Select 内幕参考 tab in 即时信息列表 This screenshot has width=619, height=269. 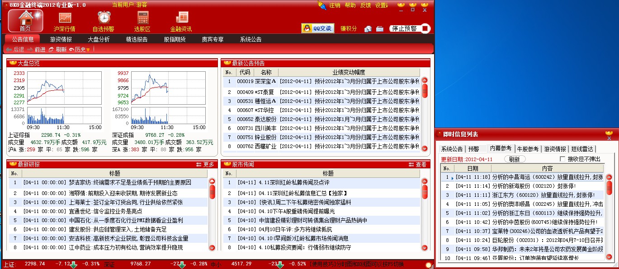point(501,149)
